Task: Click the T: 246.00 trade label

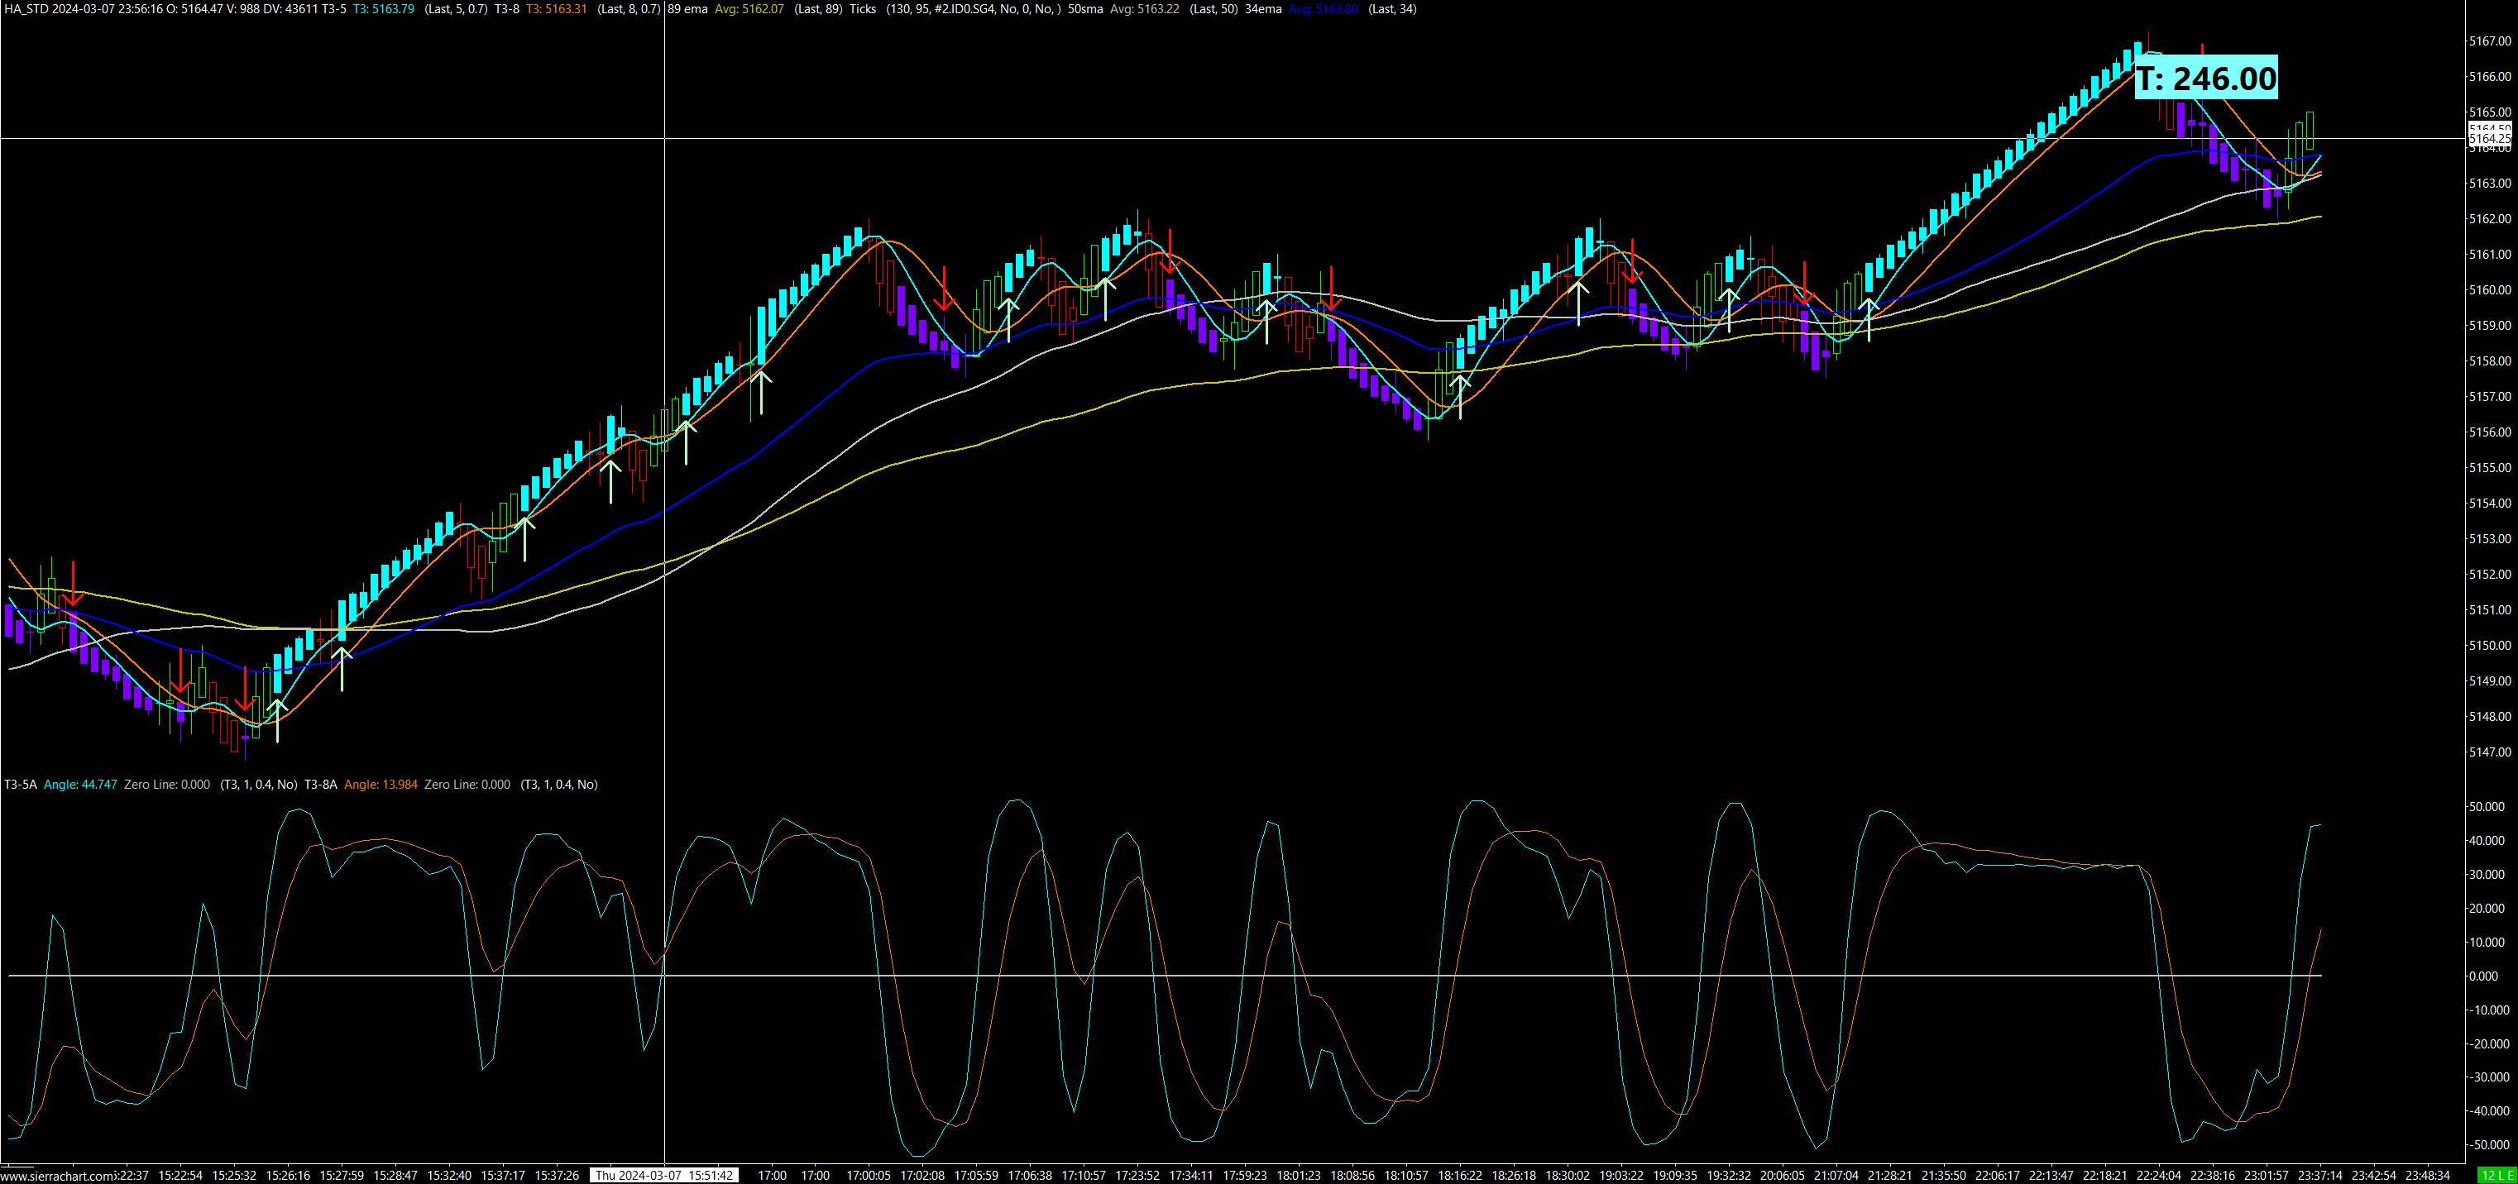Action: click(2205, 79)
